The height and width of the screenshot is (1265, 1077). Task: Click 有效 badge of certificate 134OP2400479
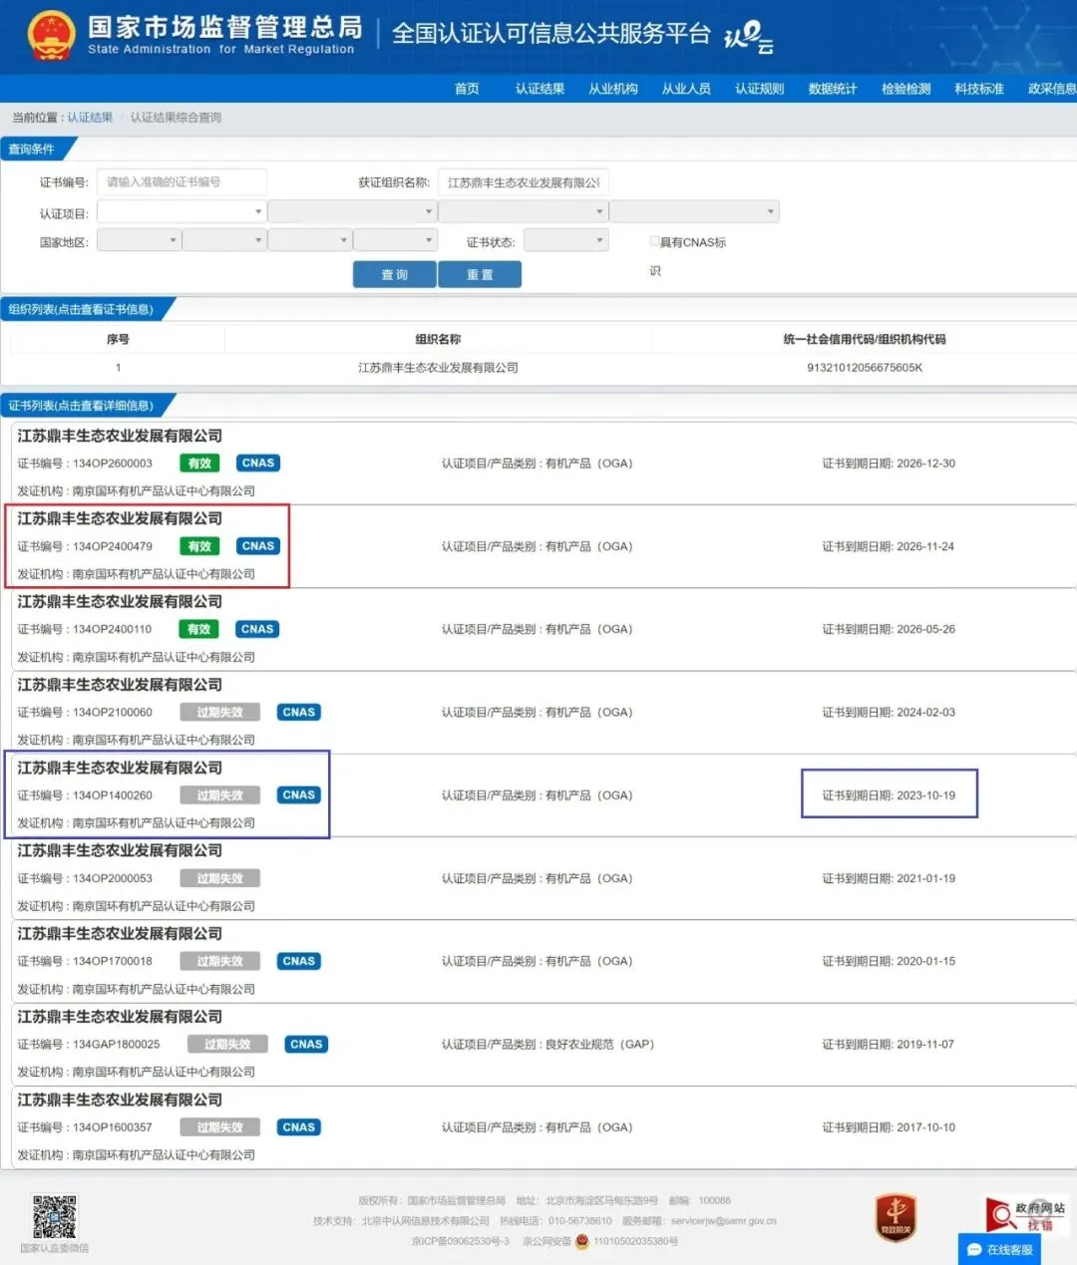pyautogui.click(x=199, y=546)
